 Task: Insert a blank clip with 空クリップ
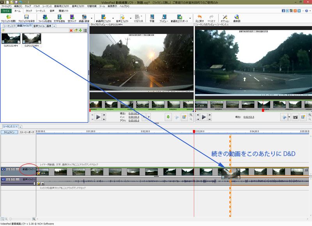coord(72,18)
